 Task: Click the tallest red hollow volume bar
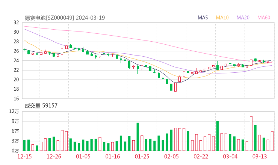click(x=251, y=133)
